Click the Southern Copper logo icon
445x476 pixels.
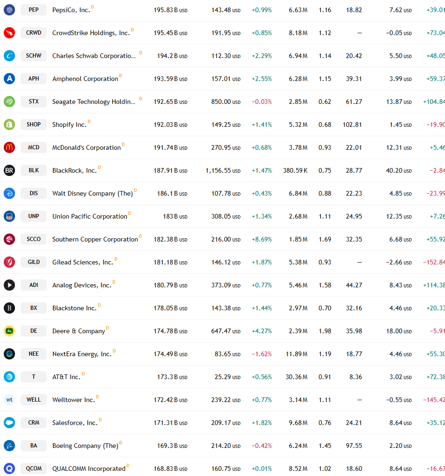click(9, 239)
